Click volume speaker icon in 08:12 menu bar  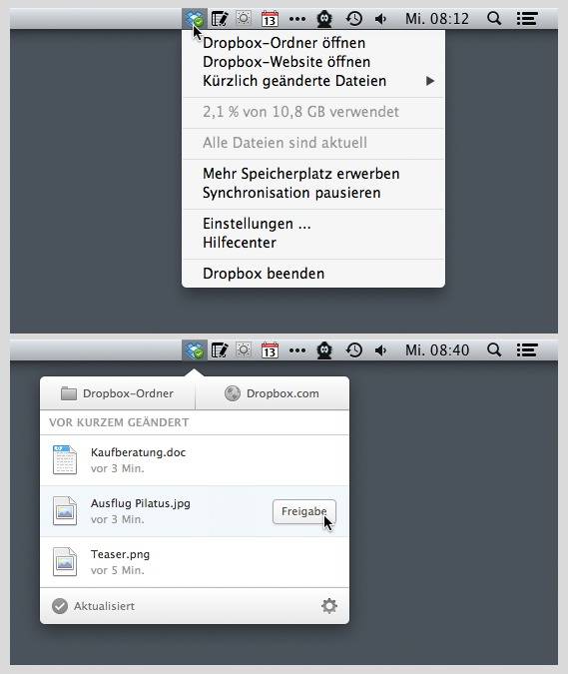(380, 19)
